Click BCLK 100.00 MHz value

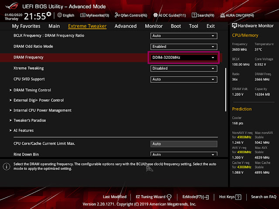(x=241, y=64)
